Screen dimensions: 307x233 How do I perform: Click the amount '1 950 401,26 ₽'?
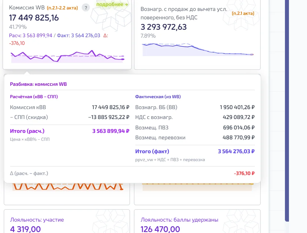pos(237,107)
